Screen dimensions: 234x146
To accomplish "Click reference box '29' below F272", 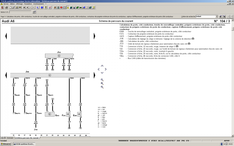I will tap(69, 128).
